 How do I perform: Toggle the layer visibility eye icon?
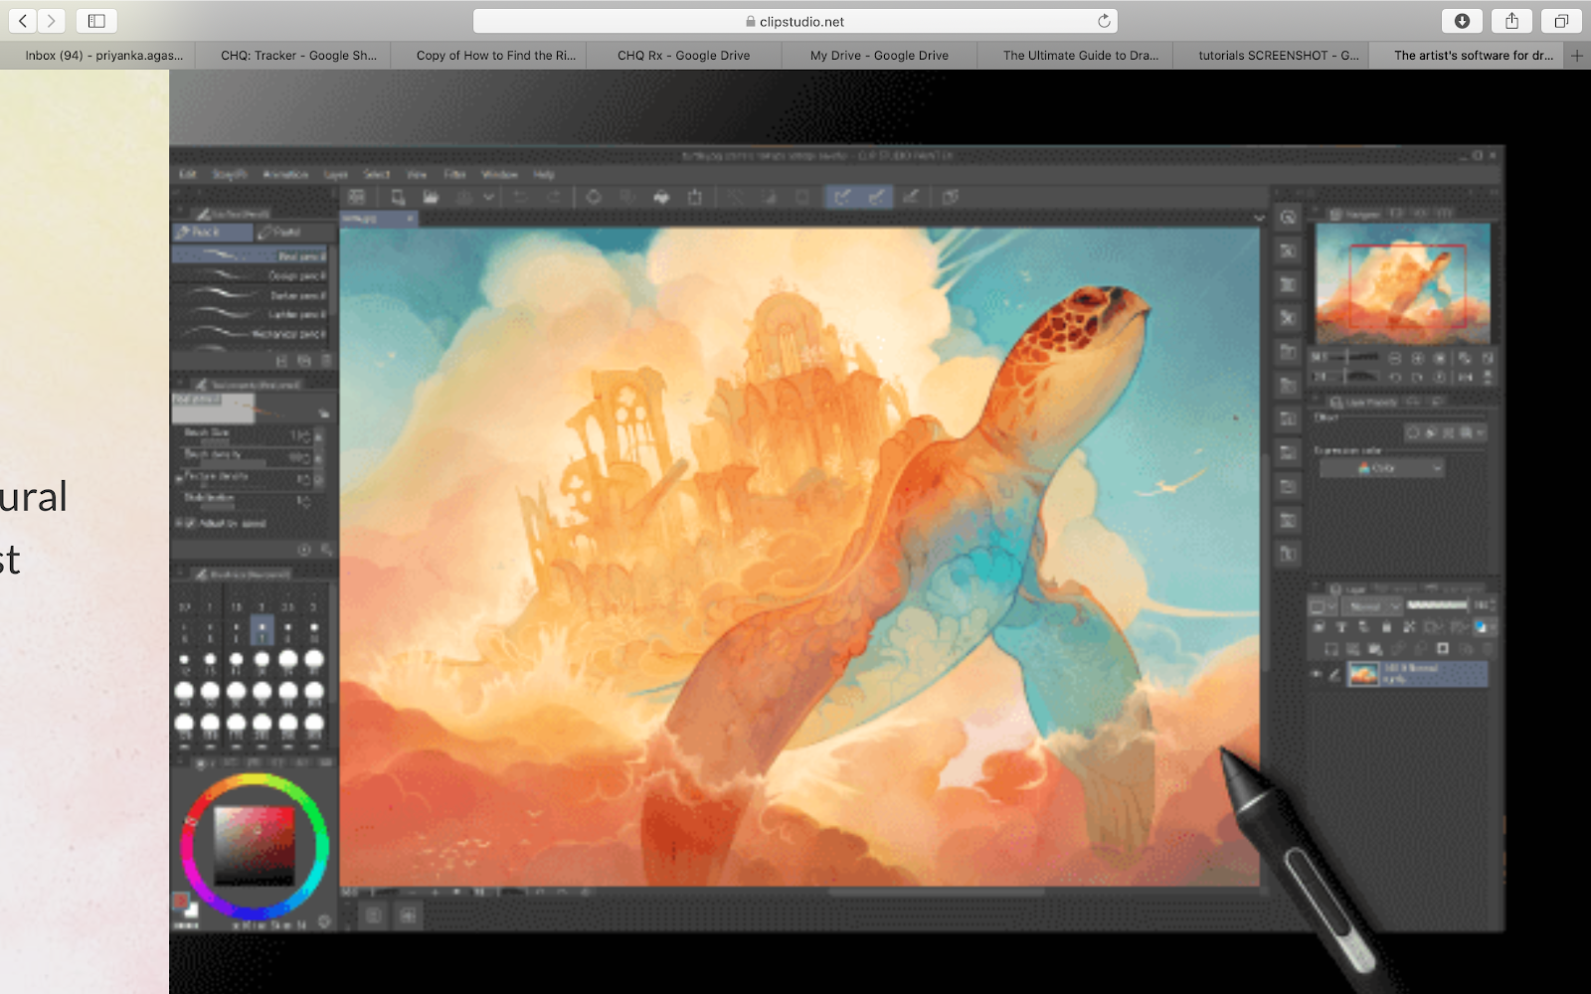point(1317,674)
